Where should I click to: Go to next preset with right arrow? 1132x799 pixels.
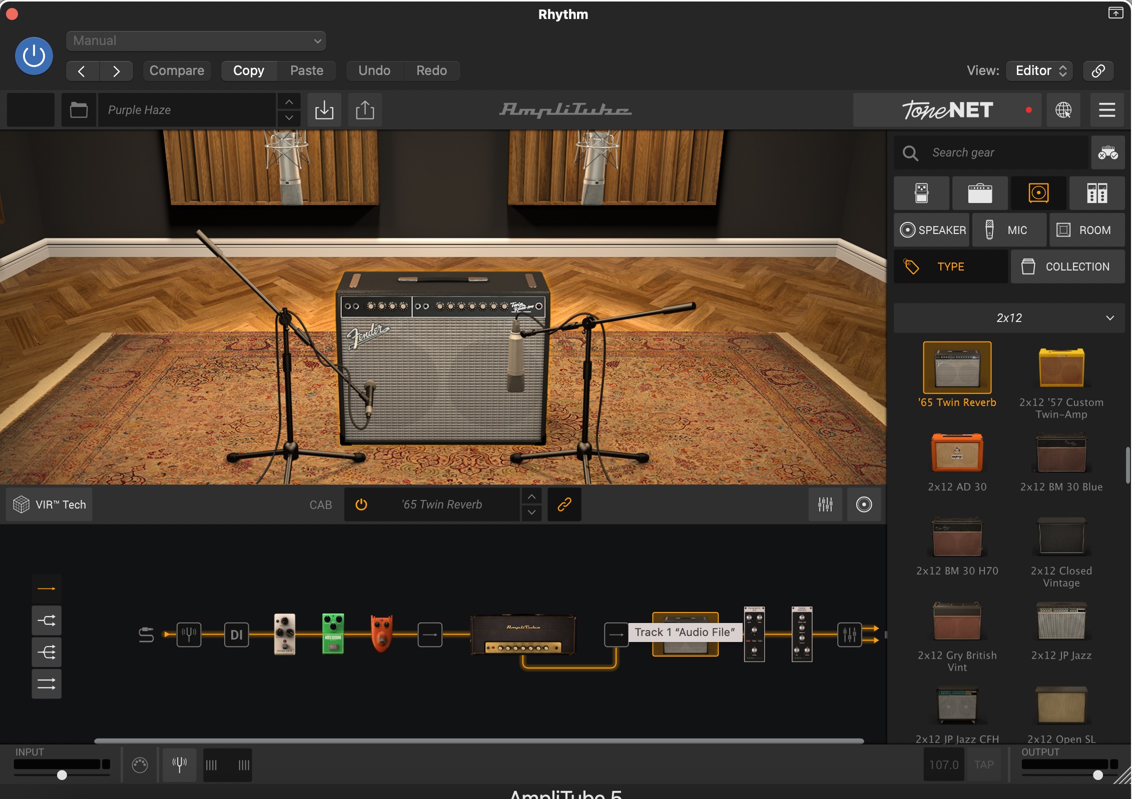click(116, 71)
